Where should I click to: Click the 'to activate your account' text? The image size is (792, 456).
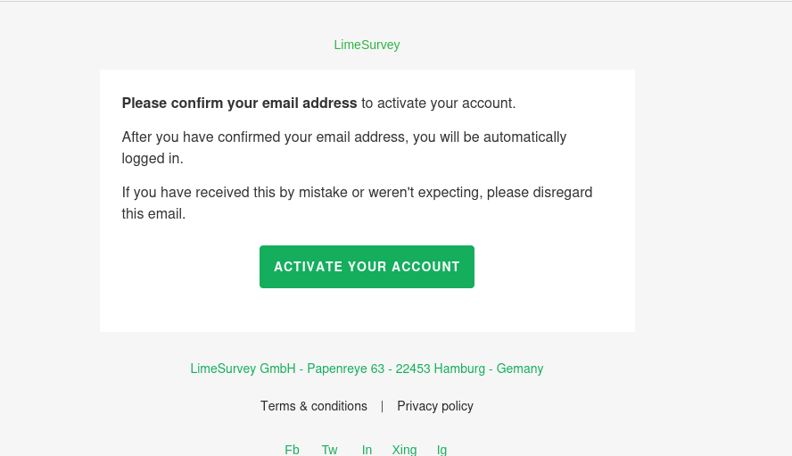(x=438, y=103)
